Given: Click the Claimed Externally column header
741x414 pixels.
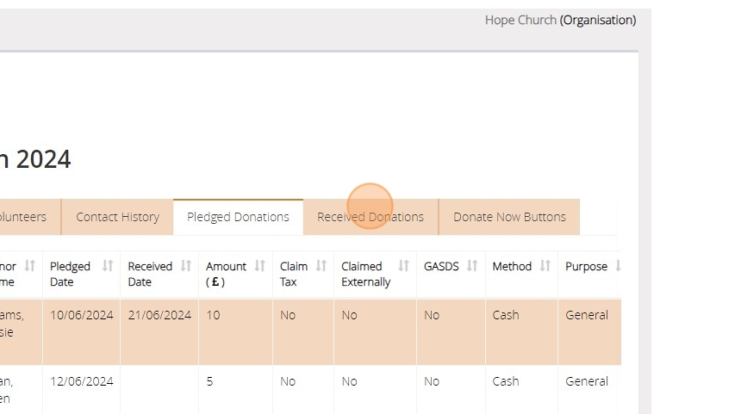Looking at the screenshot, I should (365, 274).
